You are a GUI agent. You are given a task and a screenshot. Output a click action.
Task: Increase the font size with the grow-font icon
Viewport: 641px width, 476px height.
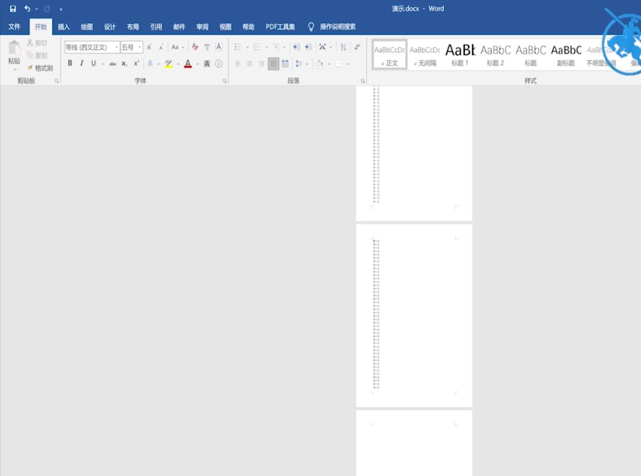(x=149, y=47)
